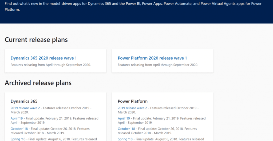
Task: Click the 'Current release plans' heading
Action: [36, 40]
